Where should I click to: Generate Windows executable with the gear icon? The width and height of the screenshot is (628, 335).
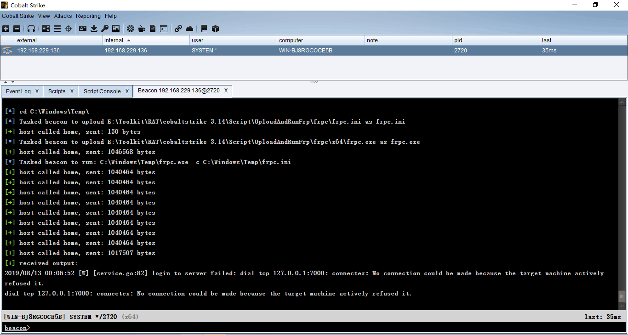[131, 28]
